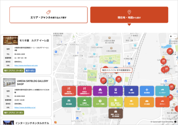Open the www.skybldg.co.jp link
The width and height of the screenshot is (178, 125).
tap(25, 108)
